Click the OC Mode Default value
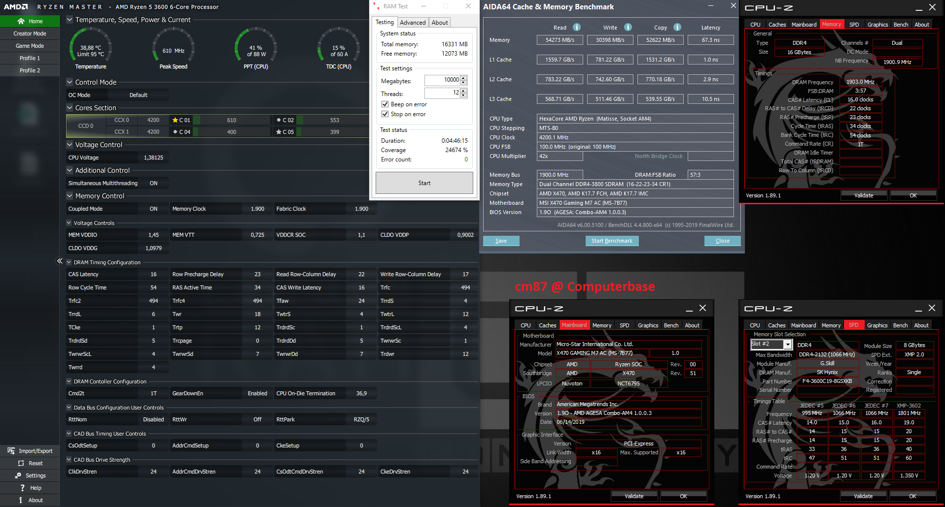 (x=139, y=95)
